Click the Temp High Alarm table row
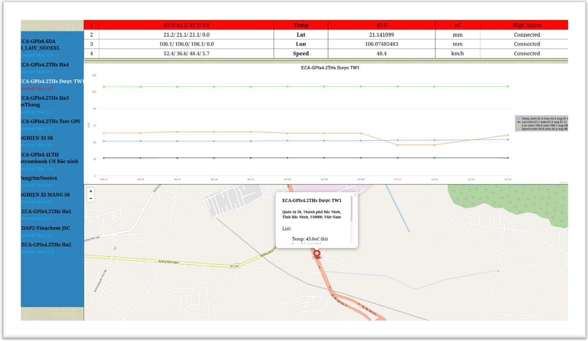The width and height of the screenshot is (588, 341). coord(326,25)
